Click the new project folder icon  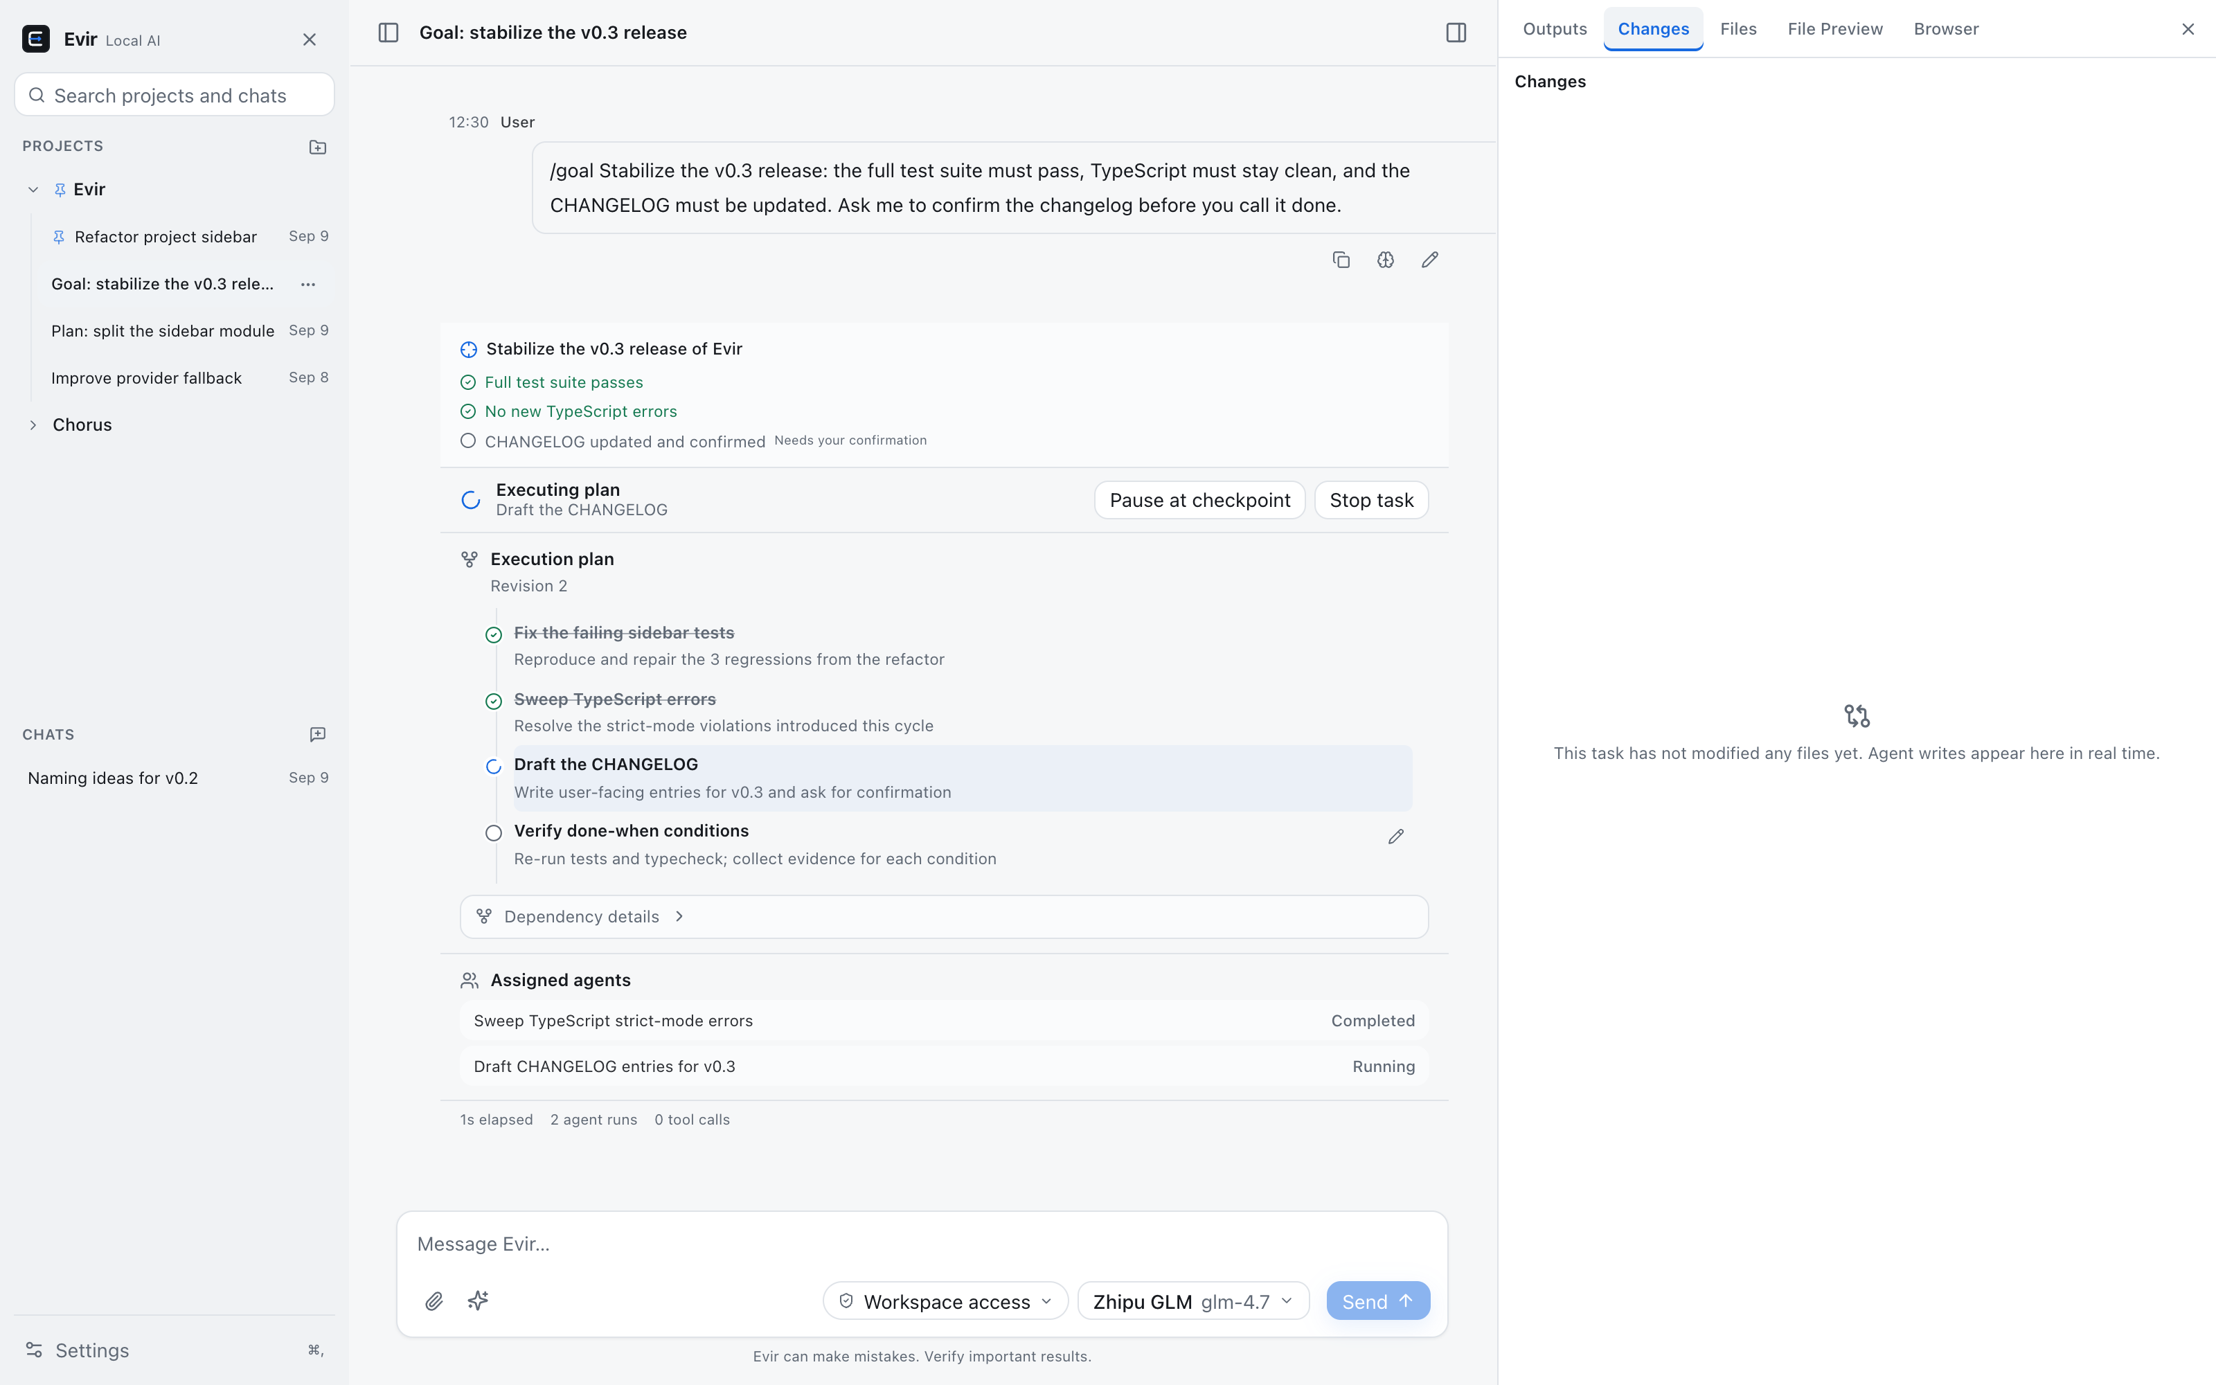(318, 148)
